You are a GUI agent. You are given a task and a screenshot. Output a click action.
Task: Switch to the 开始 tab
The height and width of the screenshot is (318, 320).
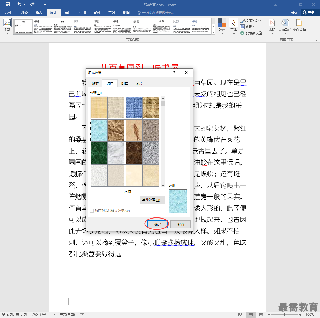pos(24,13)
